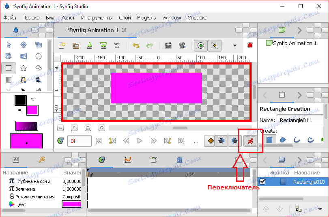Image resolution: width=329 pixels, height=217 pixels.
Task: Open the Plug-Ins menu
Action: (146, 18)
